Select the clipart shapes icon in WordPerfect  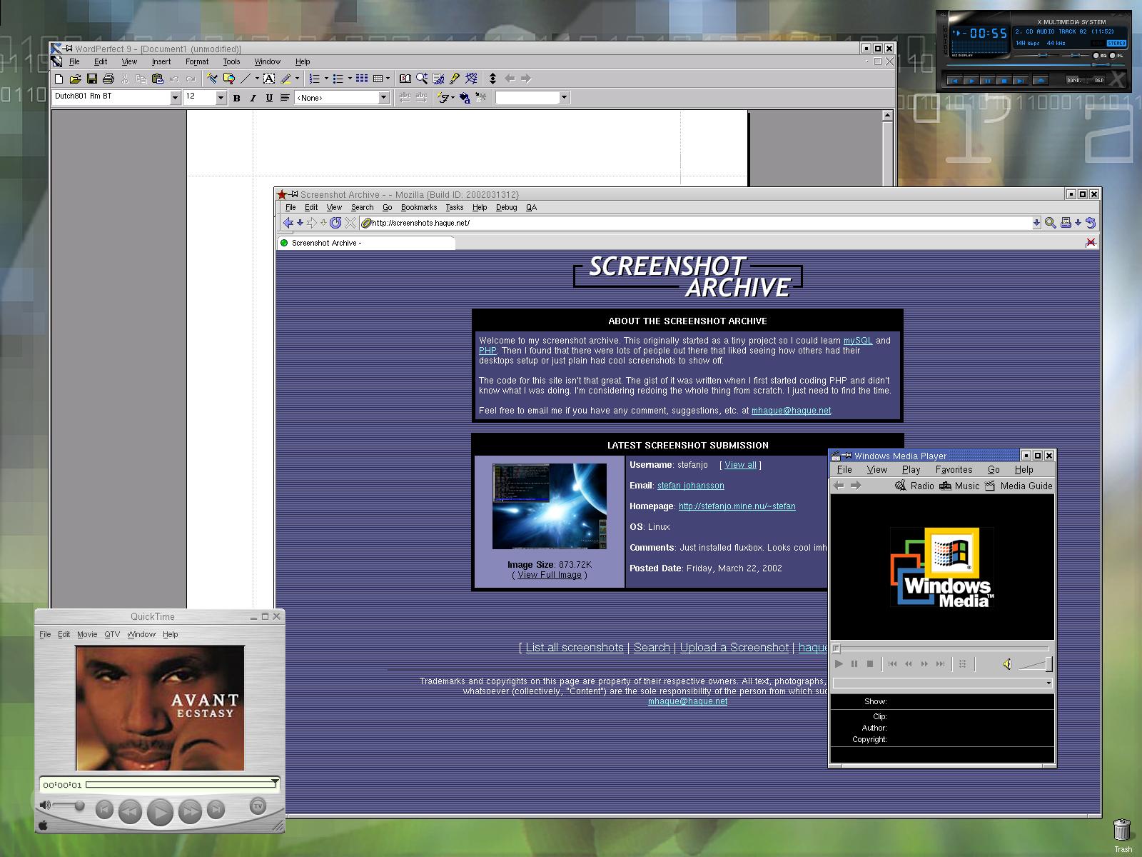(x=229, y=79)
